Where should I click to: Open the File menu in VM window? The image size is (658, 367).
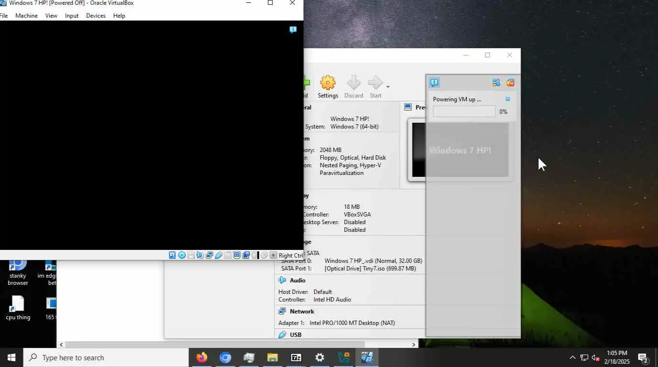3,16
